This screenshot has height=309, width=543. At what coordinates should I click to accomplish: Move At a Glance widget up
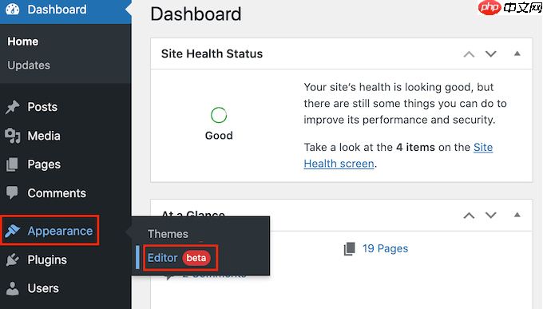[x=469, y=216]
